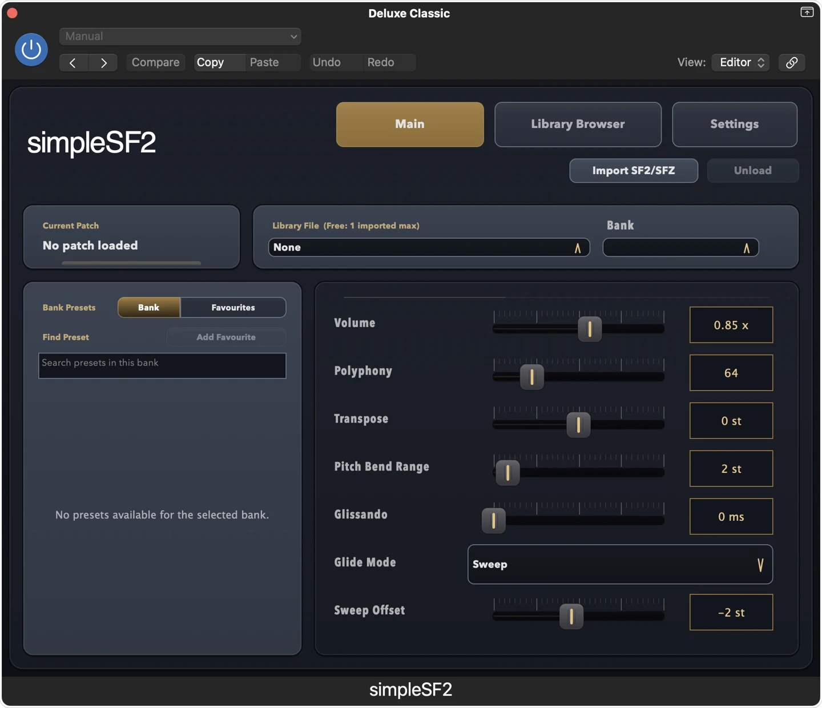
Task: Expand the Bank dropdown
Action: pyautogui.click(x=680, y=247)
